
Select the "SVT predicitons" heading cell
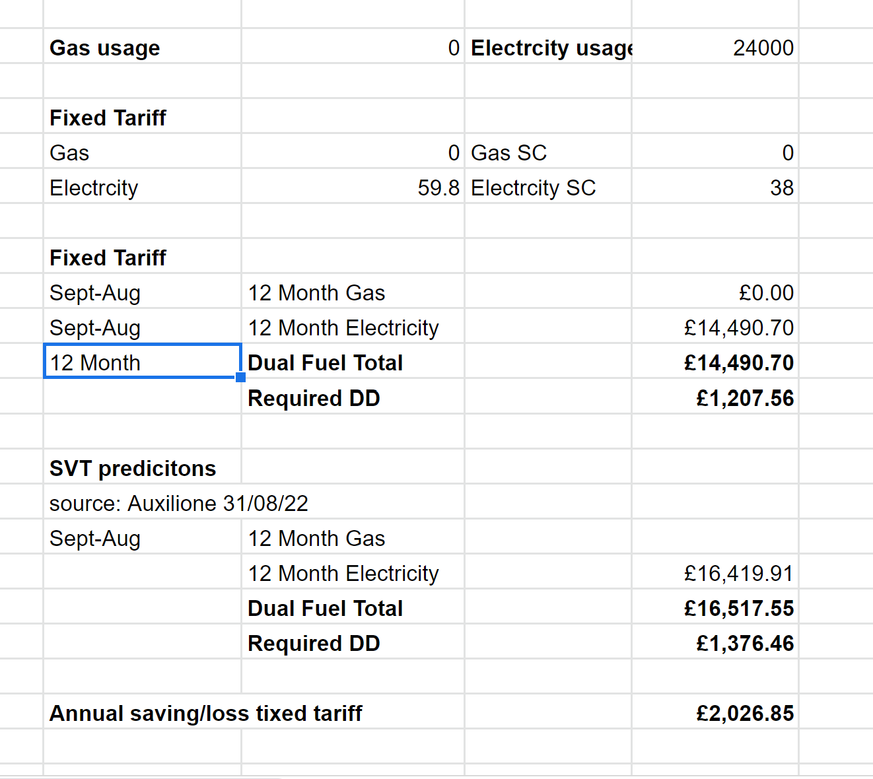coord(133,469)
